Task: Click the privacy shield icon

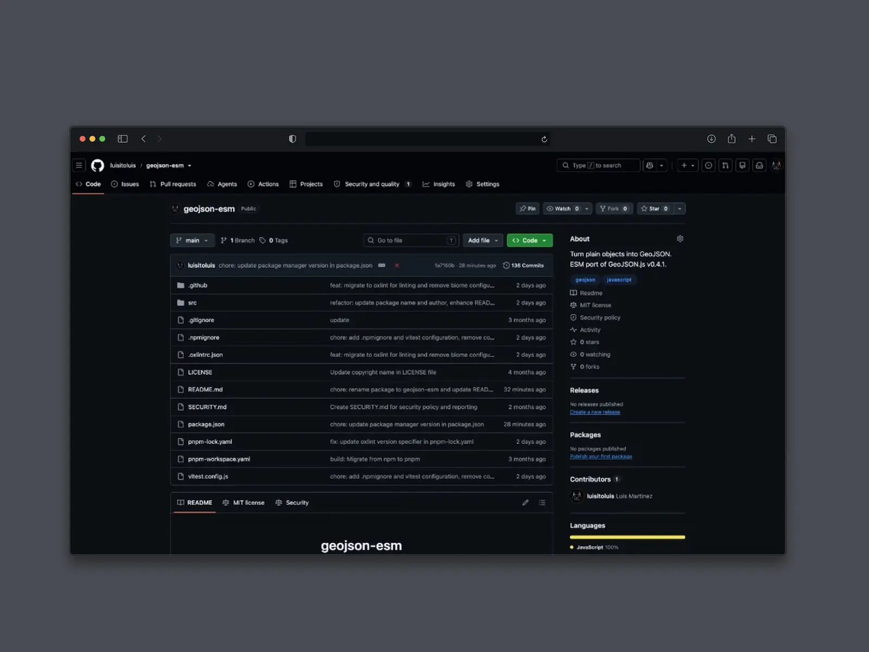Action: tap(292, 139)
